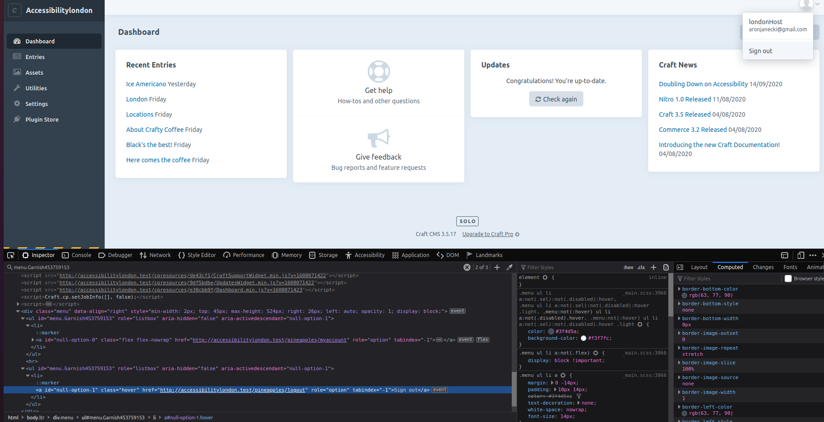Viewport: 824px width, 422px height.
Task: Open the Changes sidebar tab
Action: (763, 267)
